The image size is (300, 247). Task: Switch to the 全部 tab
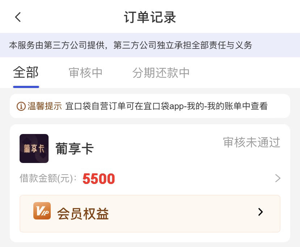point(26,73)
